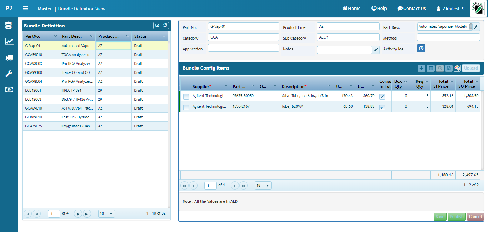Image resolution: width=488 pixels, height=232 pixels.
Task: Open the line chart icon in the sidebar
Action: click(9, 41)
